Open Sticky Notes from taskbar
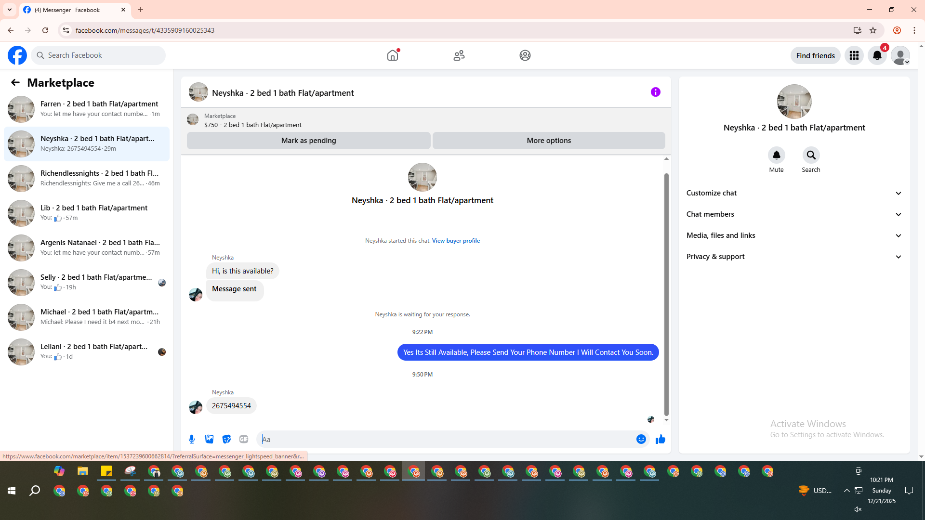The height and width of the screenshot is (520, 925). click(106, 471)
